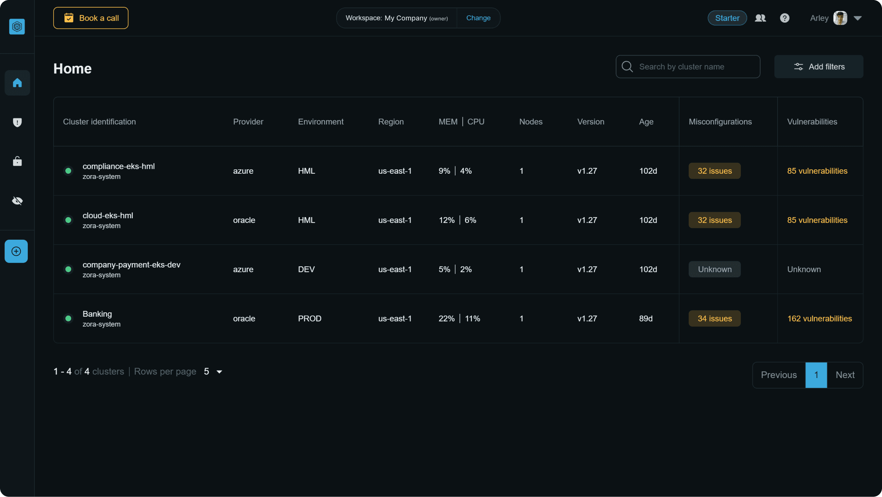This screenshot has width=882, height=497.
Task: Click the Book a call button
Action: tap(91, 18)
